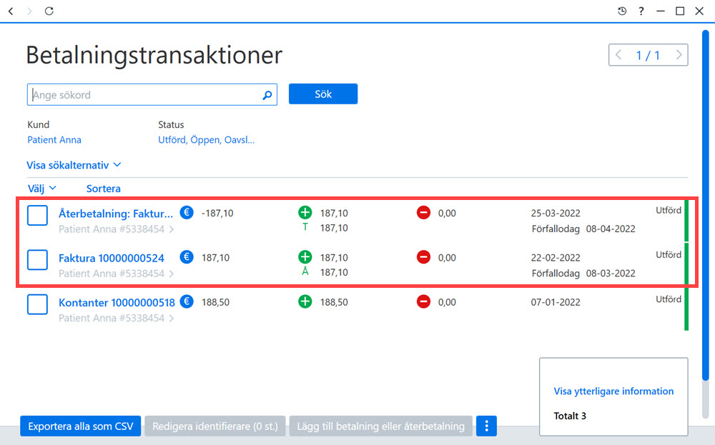The height and width of the screenshot is (445, 715).
Task: Open the Välj selection dropdown
Action: click(x=42, y=188)
